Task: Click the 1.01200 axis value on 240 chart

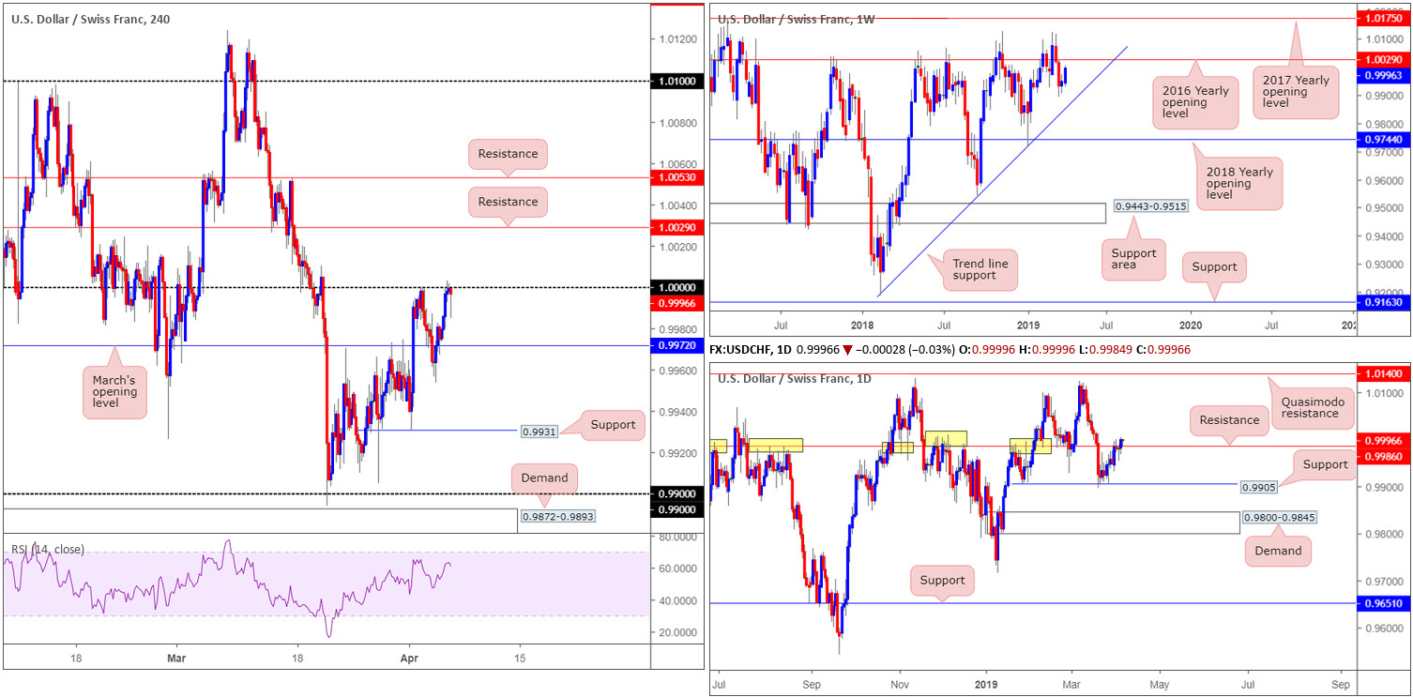Action: point(677,39)
